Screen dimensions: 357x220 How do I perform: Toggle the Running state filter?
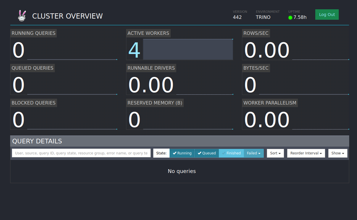pyautogui.click(x=182, y=153)
